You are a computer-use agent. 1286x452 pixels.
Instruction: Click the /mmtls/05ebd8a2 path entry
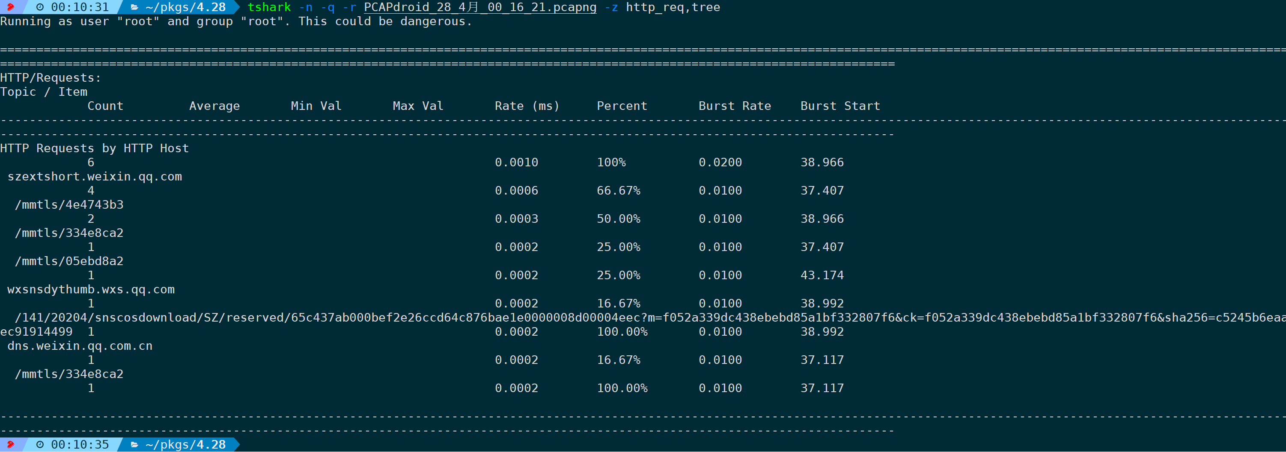[69, 261]
